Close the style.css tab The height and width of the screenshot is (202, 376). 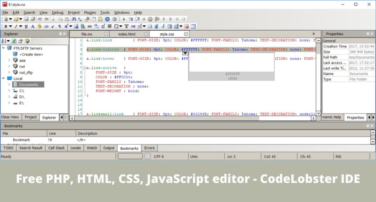(186, 34)
